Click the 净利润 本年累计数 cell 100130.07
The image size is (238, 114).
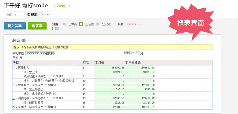point(140,107)
